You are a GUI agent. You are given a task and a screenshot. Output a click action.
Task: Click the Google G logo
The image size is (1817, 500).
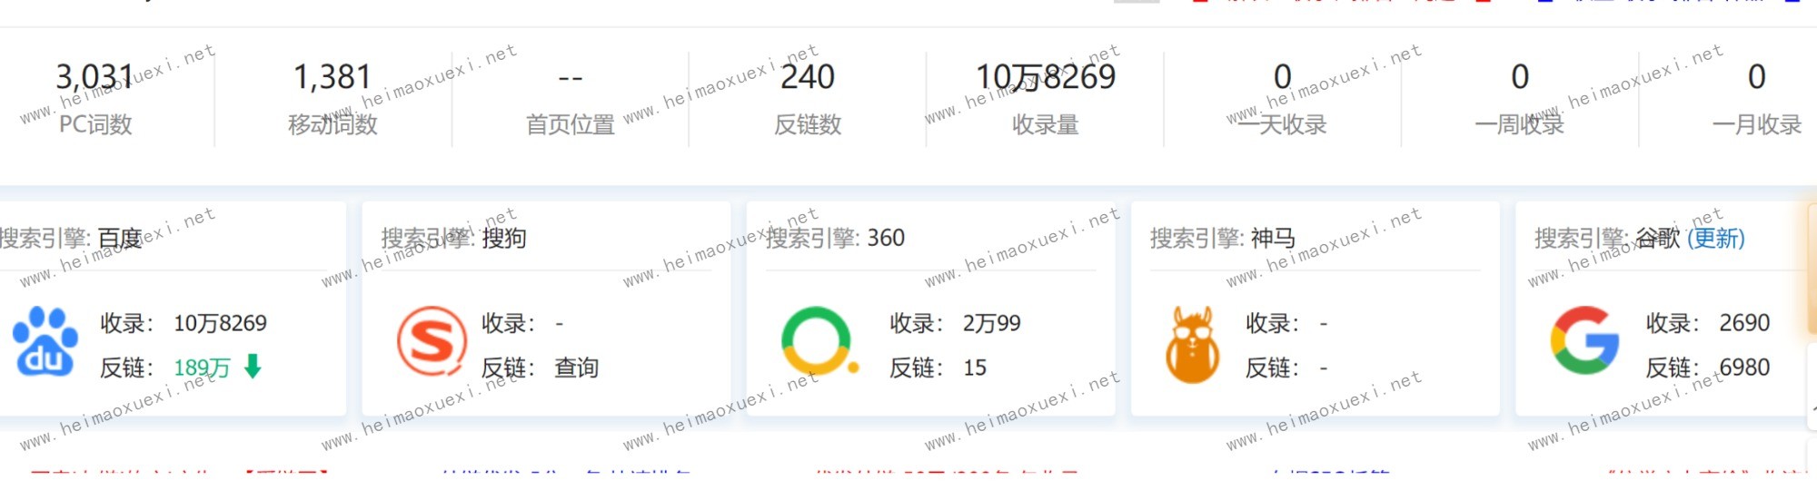coord(1584,341)
